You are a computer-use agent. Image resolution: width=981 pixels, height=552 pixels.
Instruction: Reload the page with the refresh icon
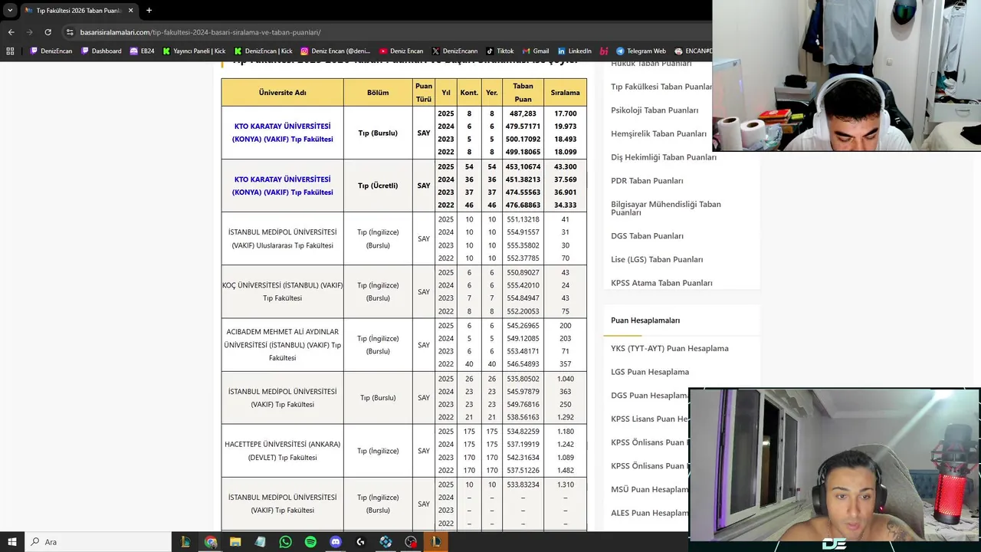pos(48,32)
